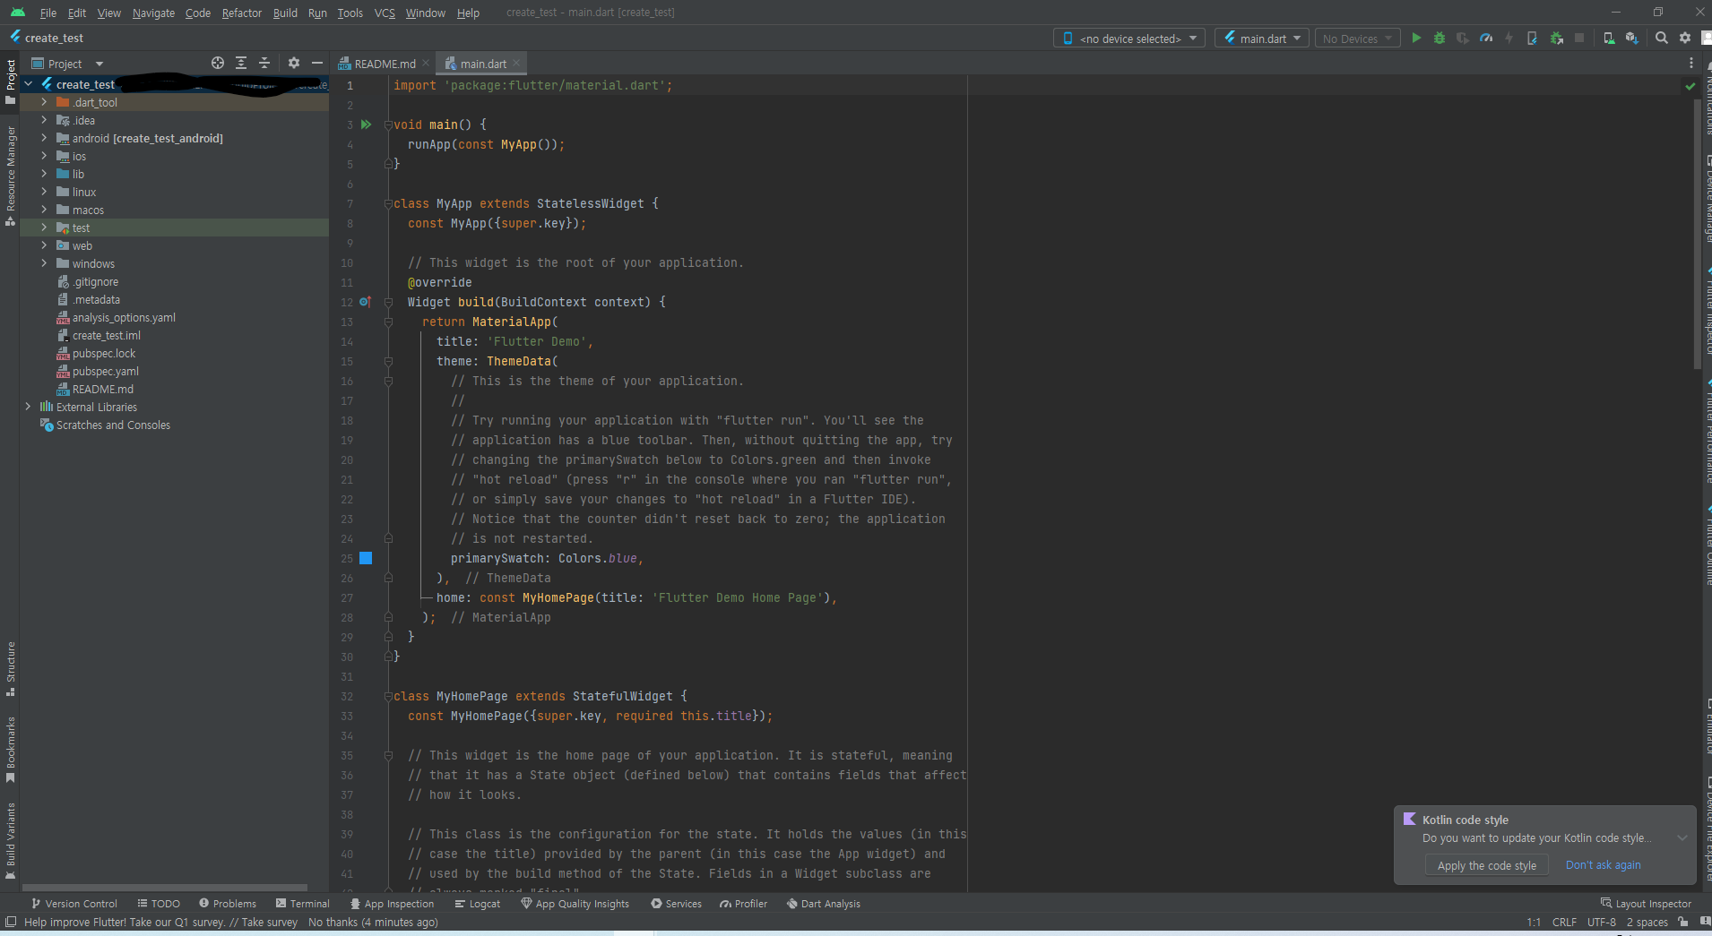Screen dimensions: 1712x936
Task: Expand the Kotlin code style notification chevron
Action: 1682,838
